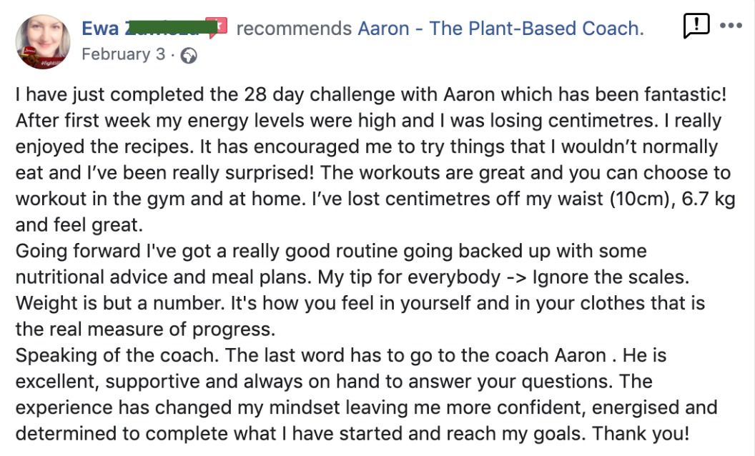Open the post options three-dot menu

point(731,26)
